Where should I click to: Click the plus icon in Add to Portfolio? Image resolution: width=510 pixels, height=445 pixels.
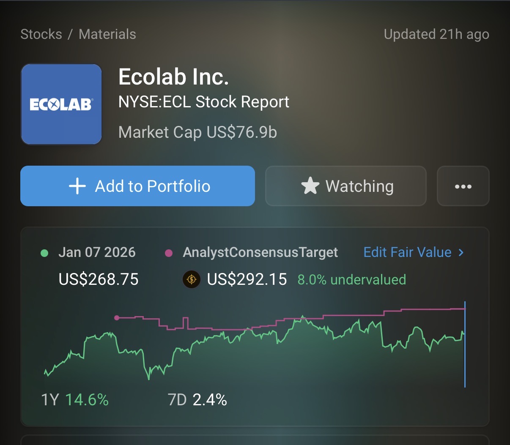tap(77, 186)
